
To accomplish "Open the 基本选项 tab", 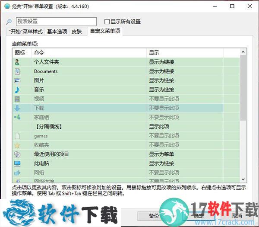I will tap(57, 32).
